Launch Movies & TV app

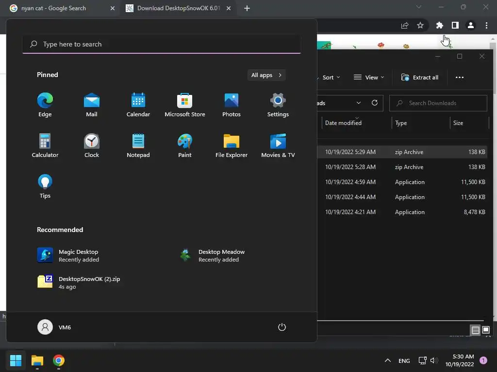278,145
